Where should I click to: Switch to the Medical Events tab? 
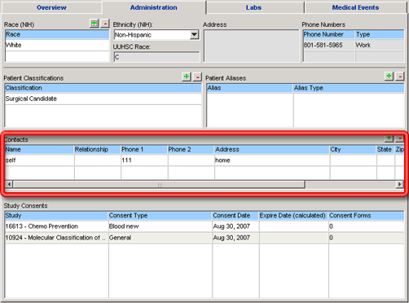355,7
